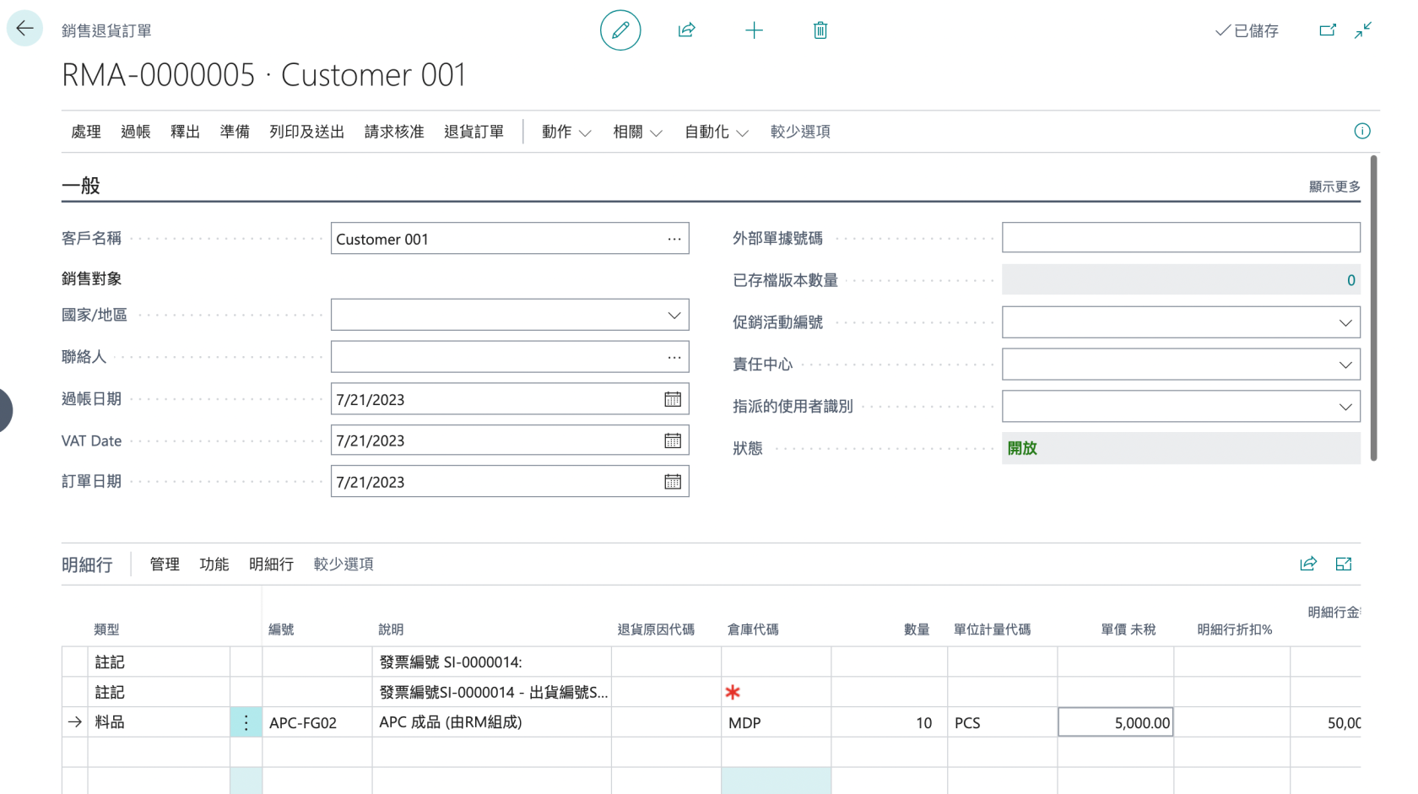Image resolution: width=1418 pixels, height=794 pixels.
Task: Click the 已存檔版本數量 value 0
Action: pyautogui.click(x=1181, y=280)
